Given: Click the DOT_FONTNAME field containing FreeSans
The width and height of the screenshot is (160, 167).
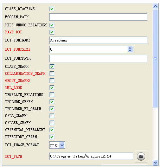Looking at the screenshot, I should [x=98, y=40].
